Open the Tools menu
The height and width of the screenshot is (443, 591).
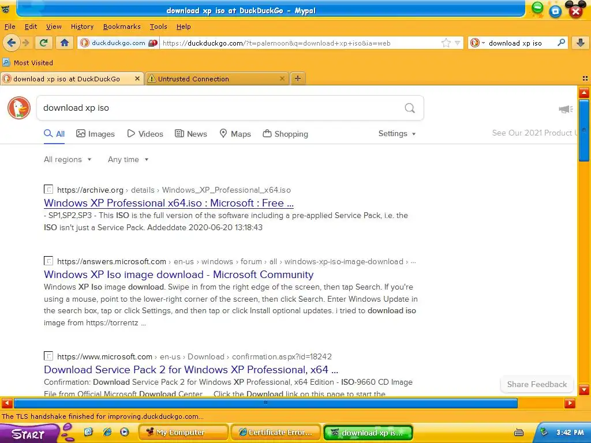click(158, 27)
